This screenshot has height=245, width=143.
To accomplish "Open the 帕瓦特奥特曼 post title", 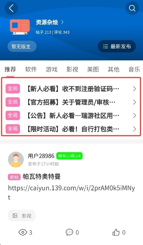I will point(42,177).
